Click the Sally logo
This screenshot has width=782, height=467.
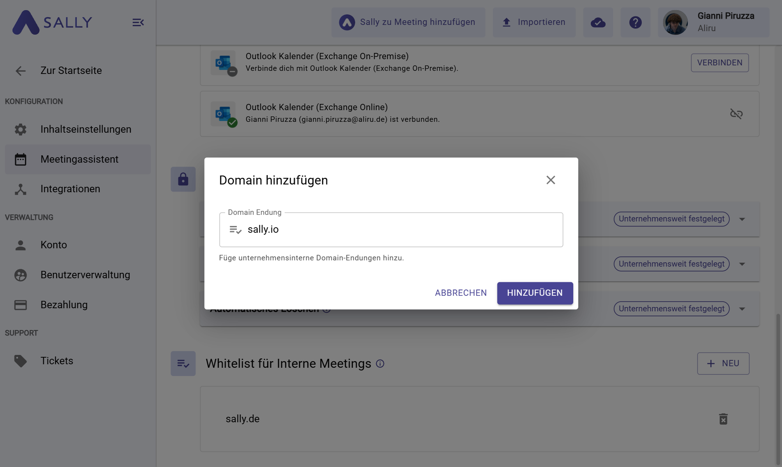tap(52, 22)
